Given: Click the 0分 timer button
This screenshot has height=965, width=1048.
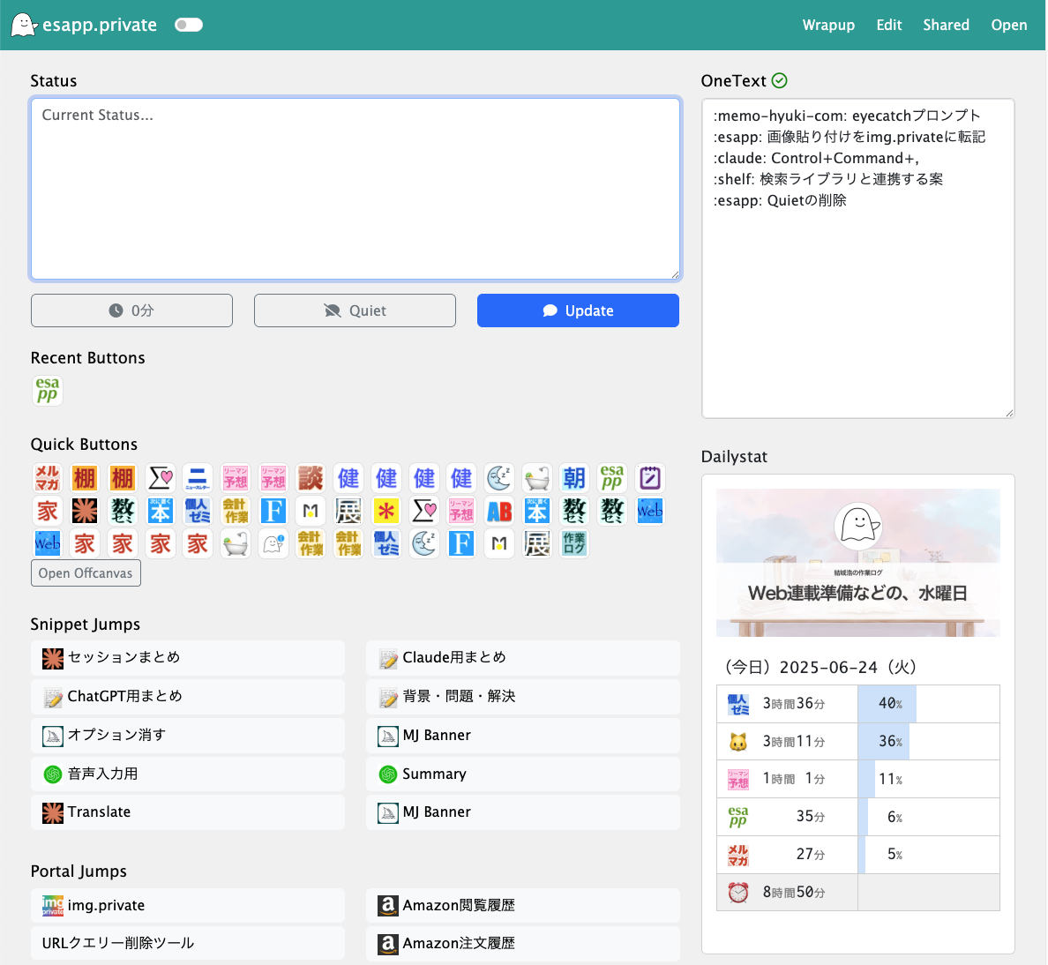Looking at the screenshot, I should pyautogui.click(x=131, y=310).
